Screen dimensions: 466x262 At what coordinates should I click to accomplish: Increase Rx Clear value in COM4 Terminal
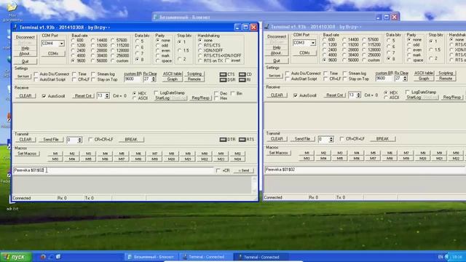click(154, 78)
